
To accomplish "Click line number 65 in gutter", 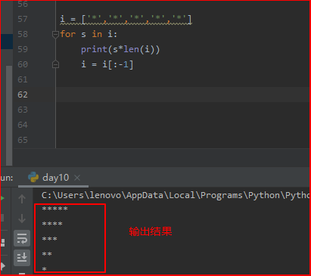I will (x=23, y=140).
